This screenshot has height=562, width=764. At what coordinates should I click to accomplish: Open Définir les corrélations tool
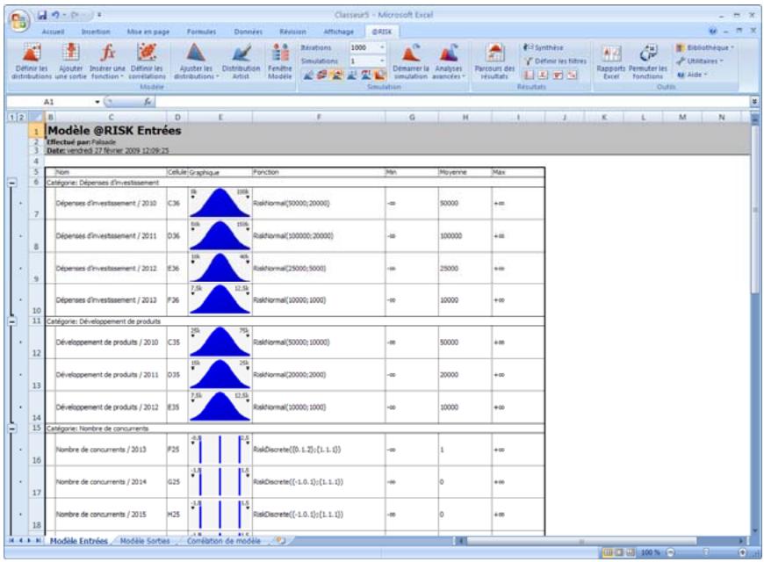point(148,54)
